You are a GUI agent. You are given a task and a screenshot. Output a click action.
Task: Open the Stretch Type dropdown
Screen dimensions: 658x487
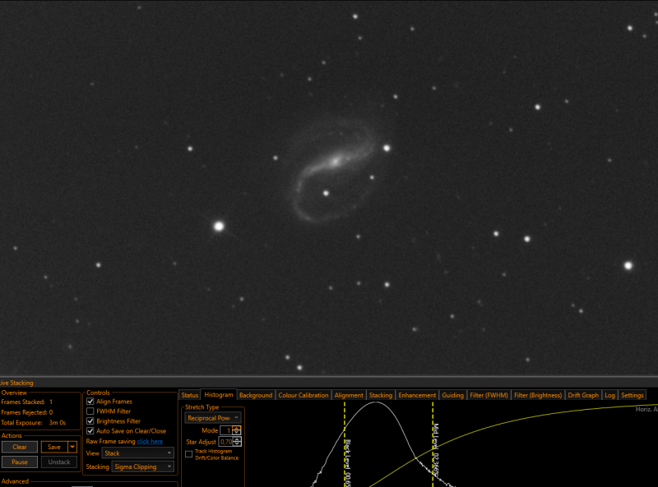(212, 418)
